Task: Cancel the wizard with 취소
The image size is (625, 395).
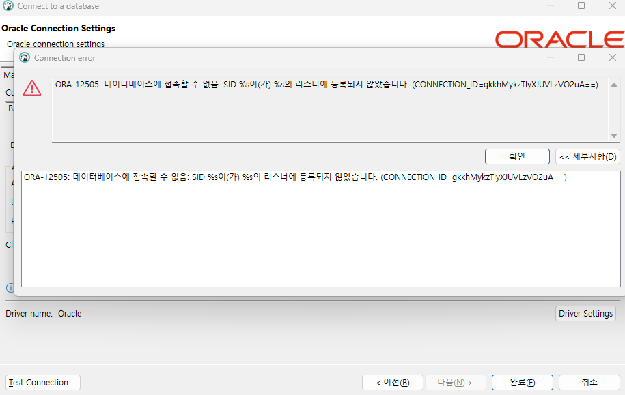Action: tap(589, 382)
